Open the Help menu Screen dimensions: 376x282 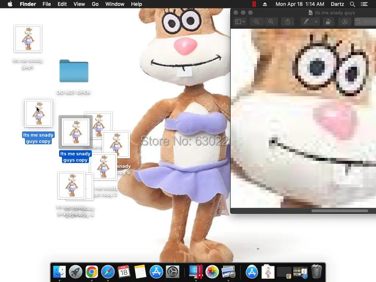coord(137,4)
